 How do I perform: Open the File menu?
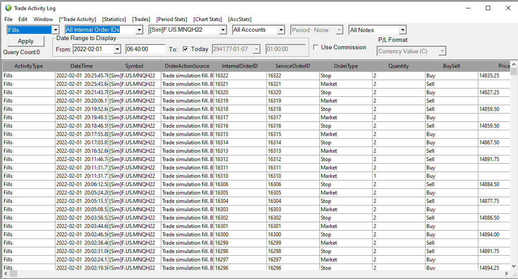click(x=8, y=19)
